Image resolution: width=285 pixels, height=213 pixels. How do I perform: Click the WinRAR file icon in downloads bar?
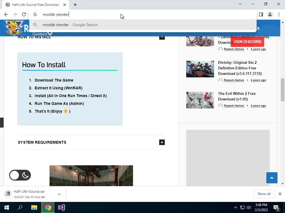(x=8, y=194)
